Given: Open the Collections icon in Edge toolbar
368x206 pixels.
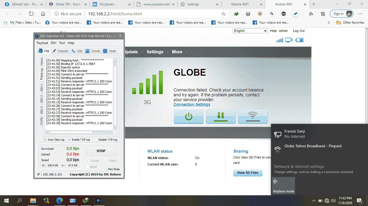Looking at the screenshot, I should [x=323, y=14].
